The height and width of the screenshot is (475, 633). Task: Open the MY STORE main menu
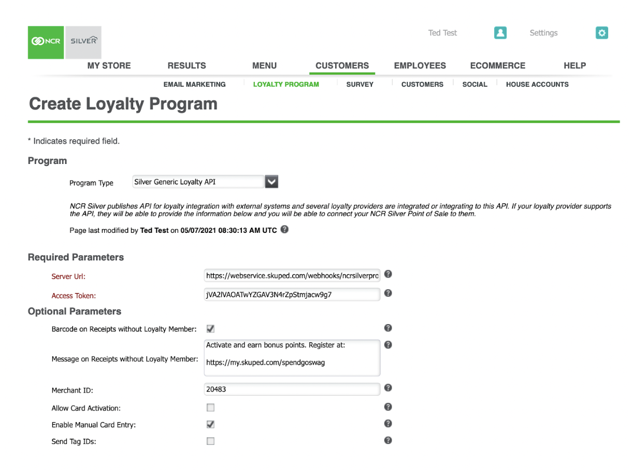coord(109,66)
